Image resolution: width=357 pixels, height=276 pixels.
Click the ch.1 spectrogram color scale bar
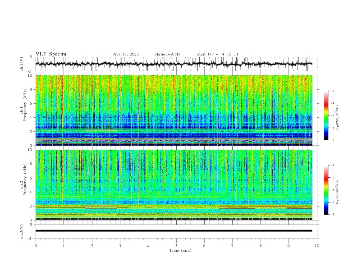click(x=326, y=115)
